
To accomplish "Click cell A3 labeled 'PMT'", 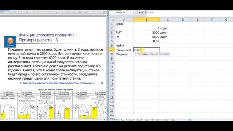I will (x=124, y=32).
